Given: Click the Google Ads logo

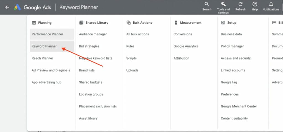Looking at the screenshot, I should click(x=18, y=7).
